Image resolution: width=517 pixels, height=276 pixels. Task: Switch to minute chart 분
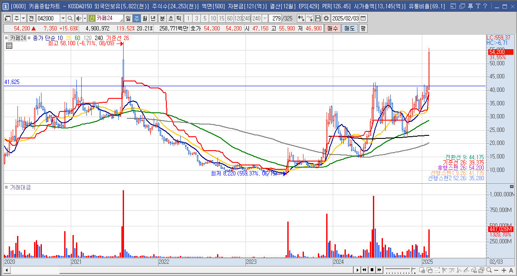[x=162, y=18]
